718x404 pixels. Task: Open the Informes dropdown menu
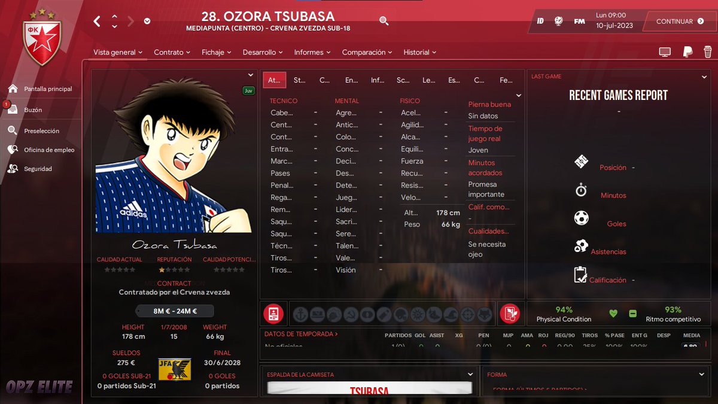point(312,52)
